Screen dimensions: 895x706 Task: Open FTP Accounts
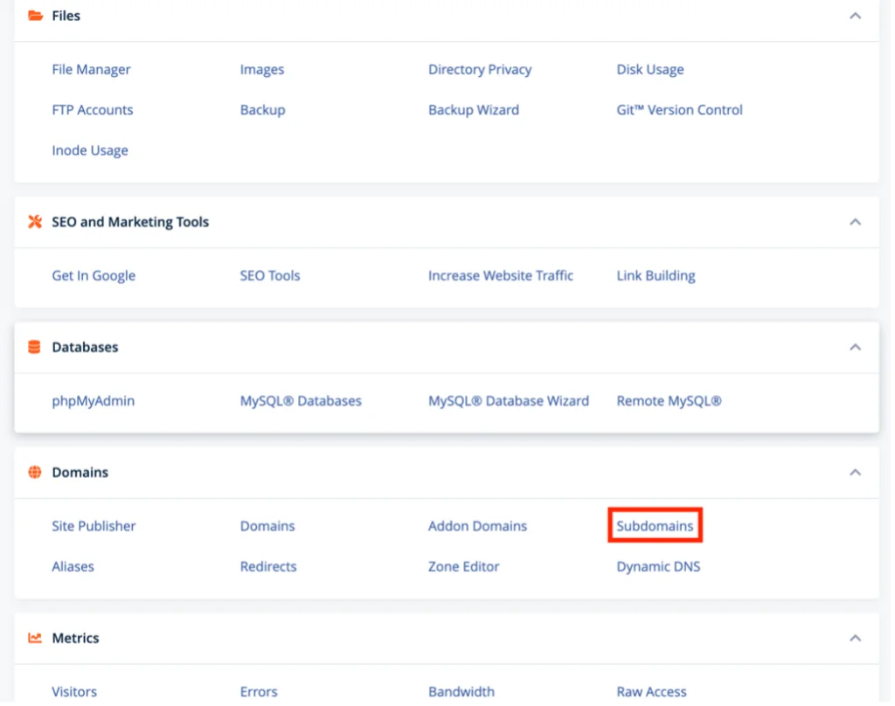tap(93, 109)
